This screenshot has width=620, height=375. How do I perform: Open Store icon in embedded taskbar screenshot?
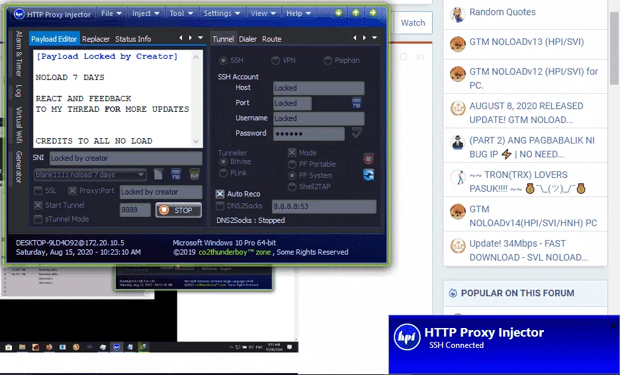tap(9, 347)
